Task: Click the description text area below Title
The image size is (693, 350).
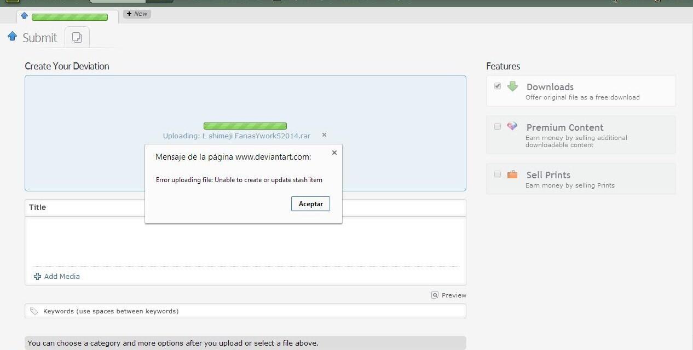Action: click(245, 242)
